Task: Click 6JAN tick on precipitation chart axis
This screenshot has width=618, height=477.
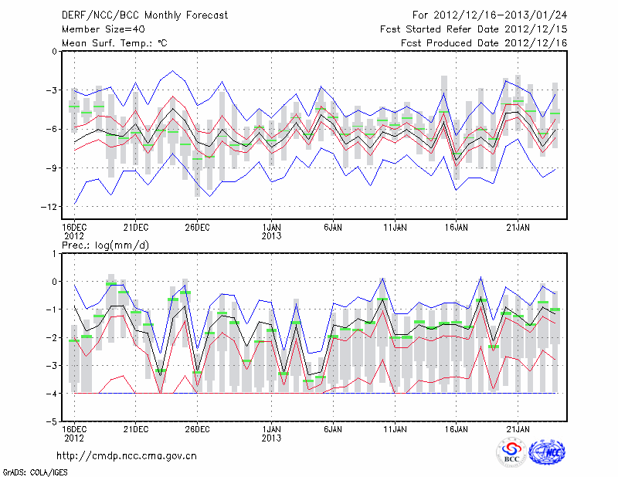Action: [333, 428]
